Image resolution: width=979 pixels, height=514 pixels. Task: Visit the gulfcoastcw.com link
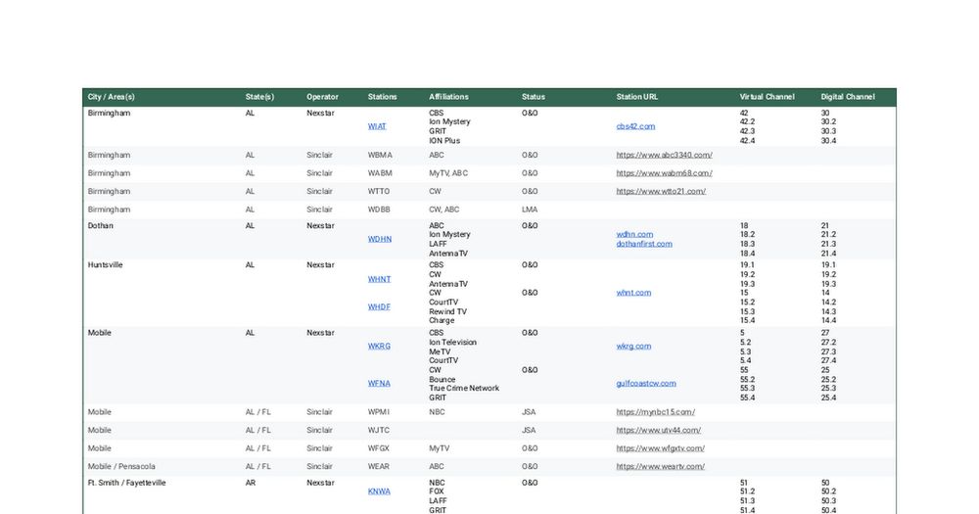646,384
